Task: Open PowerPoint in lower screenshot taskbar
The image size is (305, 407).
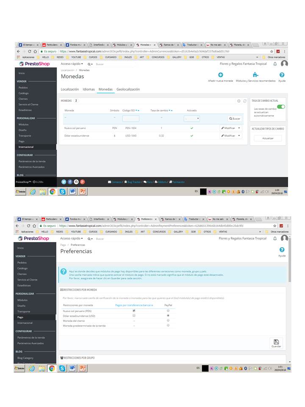Action: coord(82,368)
